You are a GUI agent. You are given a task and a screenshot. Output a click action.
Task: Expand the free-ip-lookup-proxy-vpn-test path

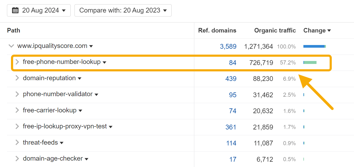coord(17,127)
